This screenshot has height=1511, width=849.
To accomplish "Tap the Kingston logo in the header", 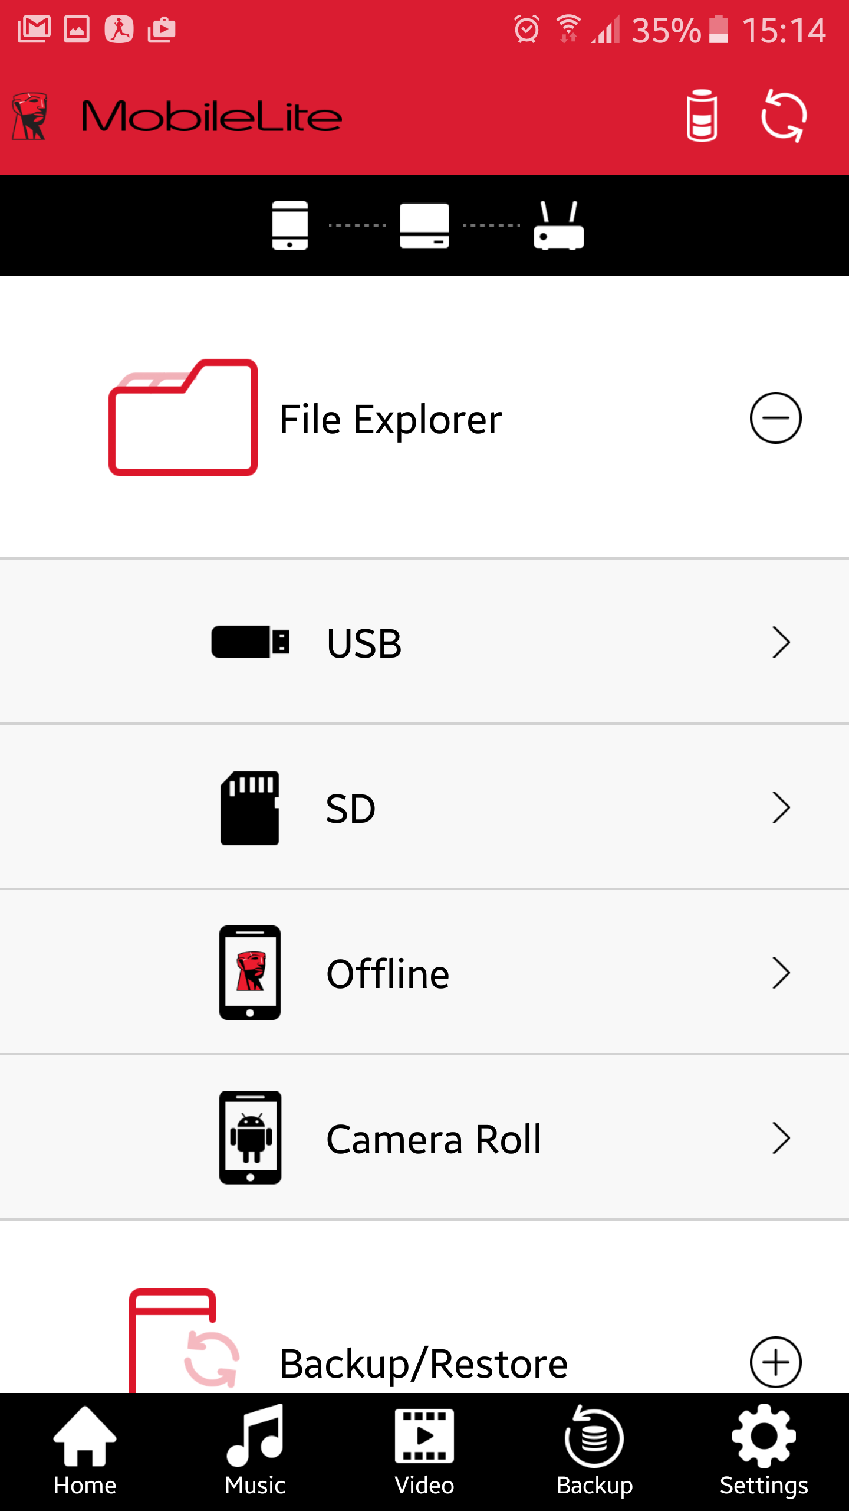I will 30,116.
